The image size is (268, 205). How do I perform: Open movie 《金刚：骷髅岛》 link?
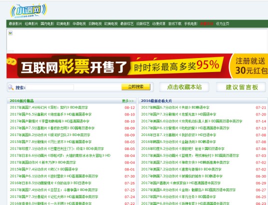pyautogui.click(x=188, y=190)
